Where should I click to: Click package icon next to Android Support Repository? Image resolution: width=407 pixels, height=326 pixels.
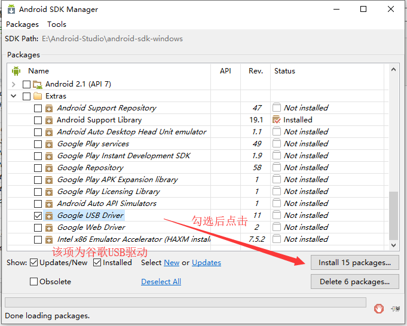click(49, 108)
